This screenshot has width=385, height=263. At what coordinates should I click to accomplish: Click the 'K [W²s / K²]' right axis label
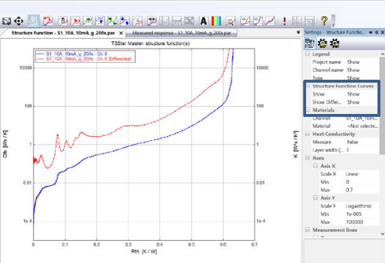coord(295,144)
